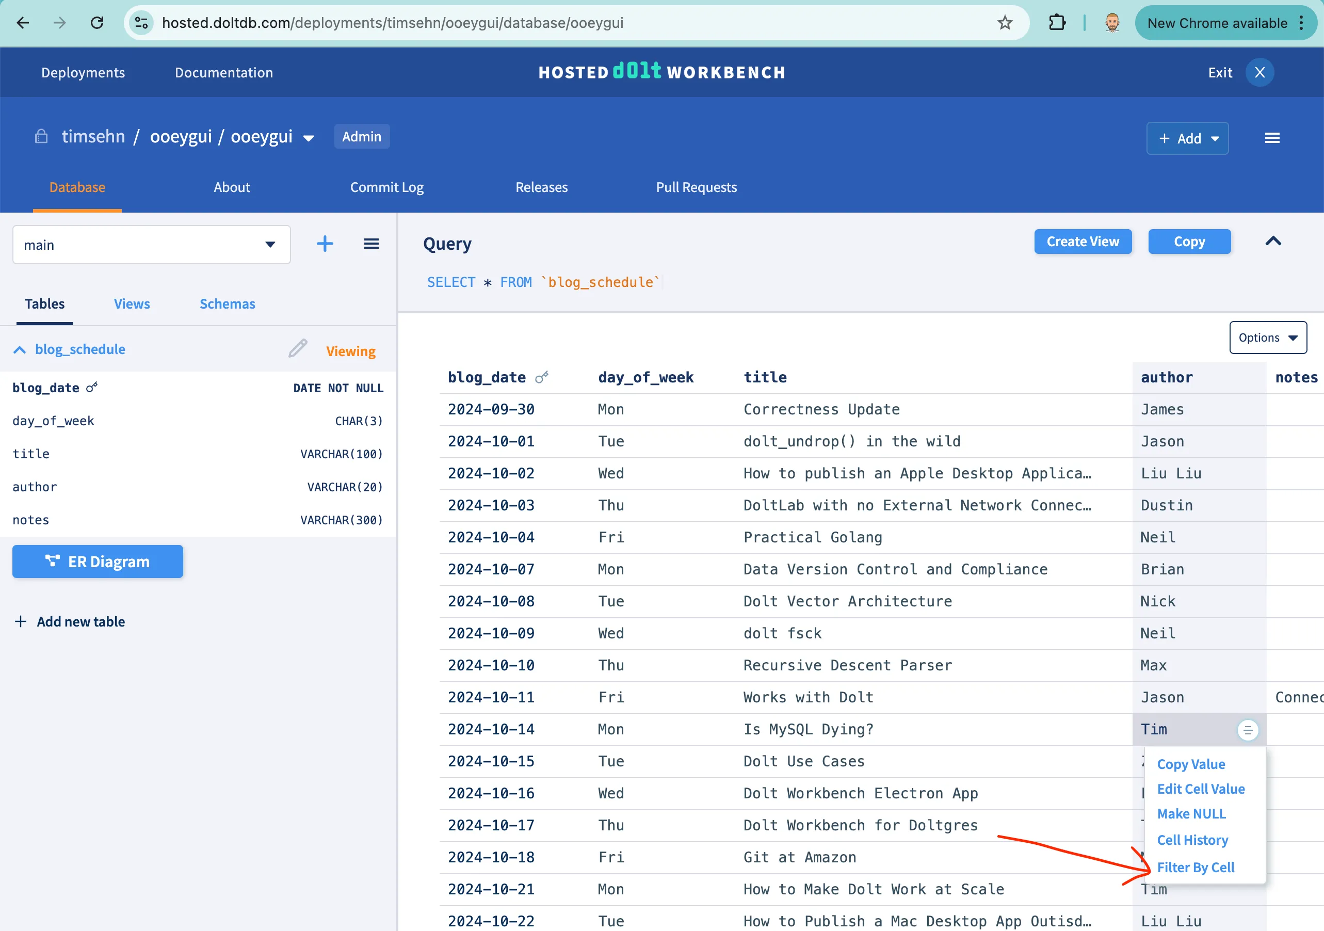Open the Add dropdown button
This screenshot has height=931, width=1324.
[x=1187, y=138]
